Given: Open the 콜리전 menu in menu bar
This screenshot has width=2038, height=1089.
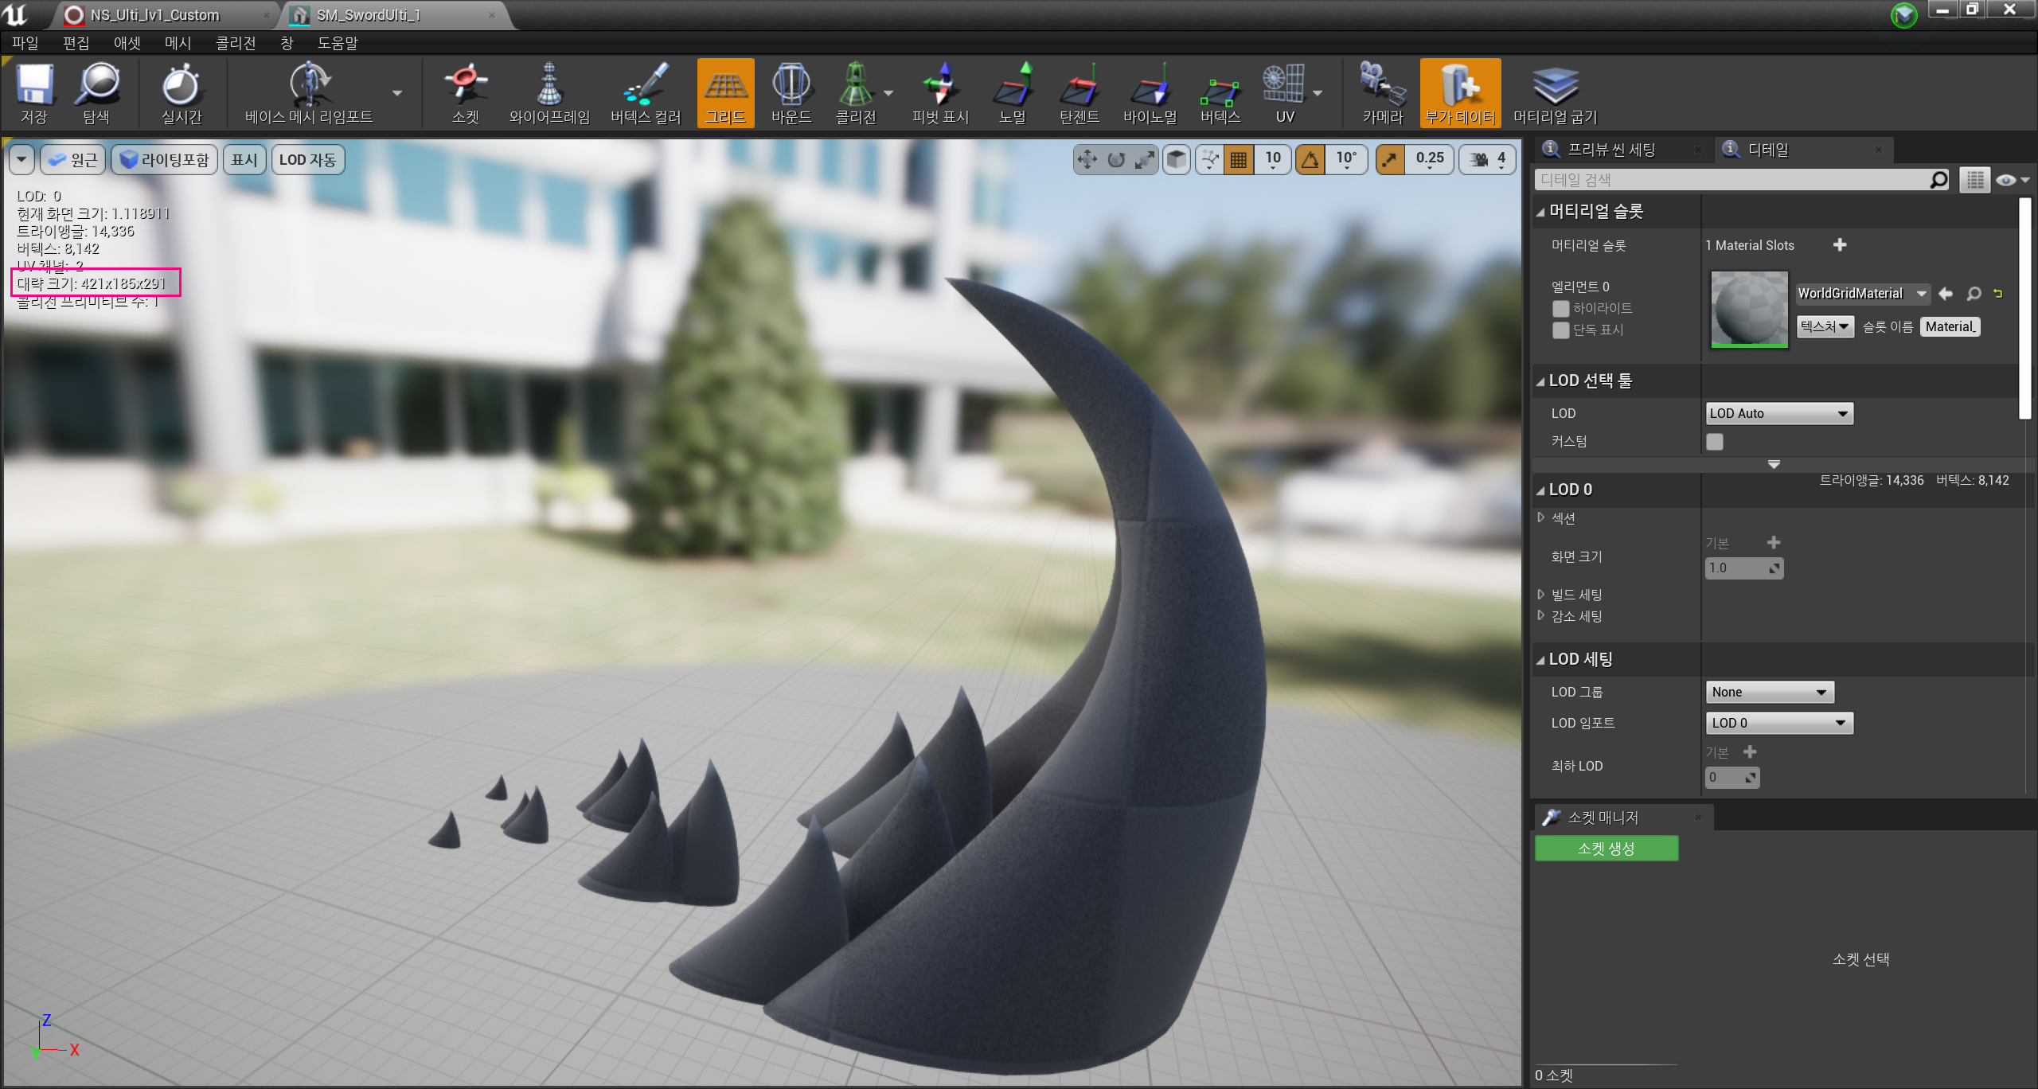Looking at the screenshot, I should [x=236, y=43].
